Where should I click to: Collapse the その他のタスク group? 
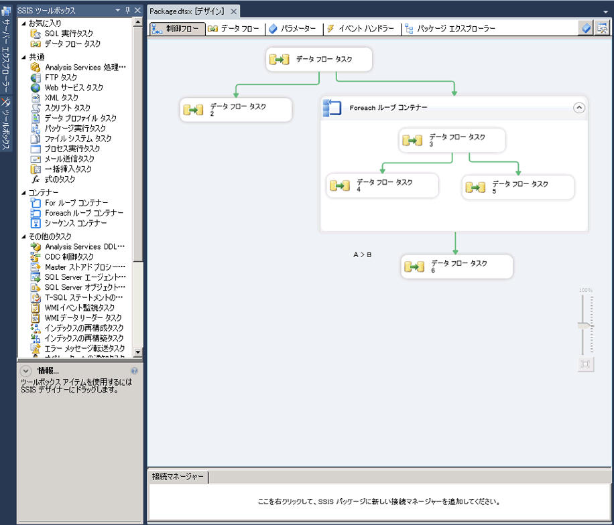coord(24,236)
